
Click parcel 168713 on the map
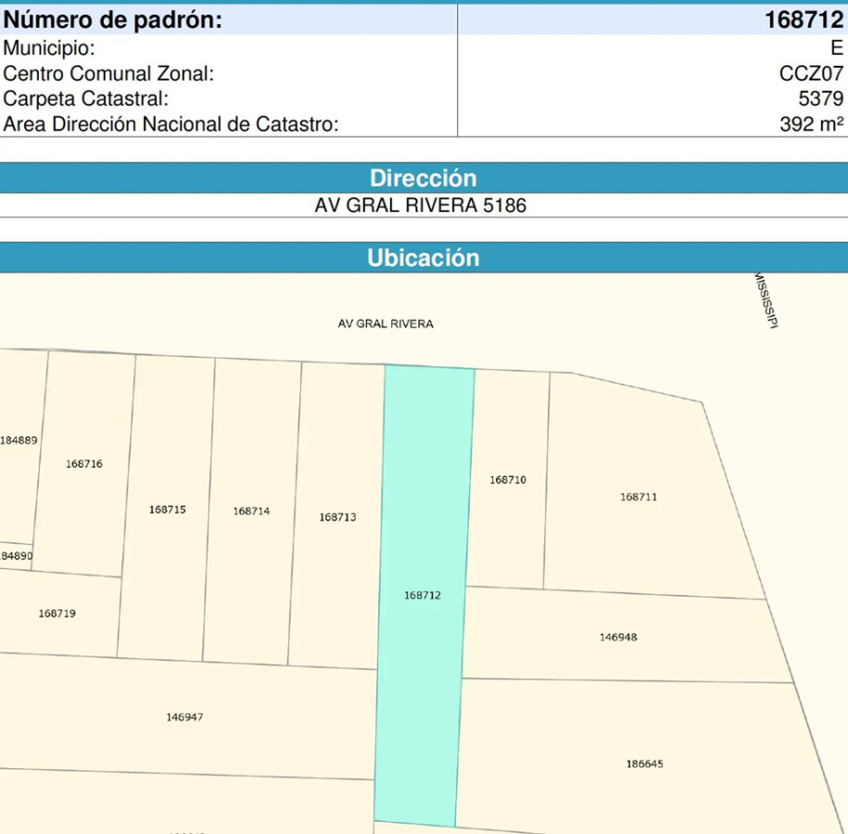335,518
